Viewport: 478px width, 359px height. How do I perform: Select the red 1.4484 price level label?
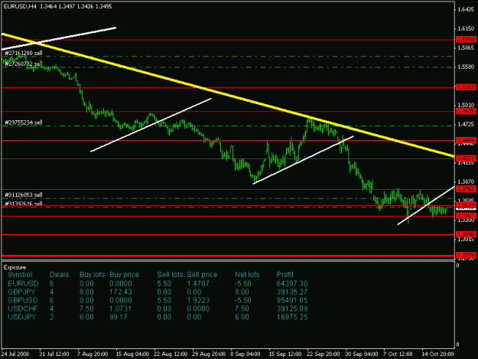466,140
